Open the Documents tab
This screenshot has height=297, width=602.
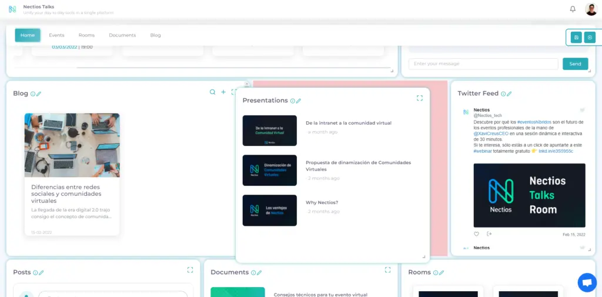[122, 35]
